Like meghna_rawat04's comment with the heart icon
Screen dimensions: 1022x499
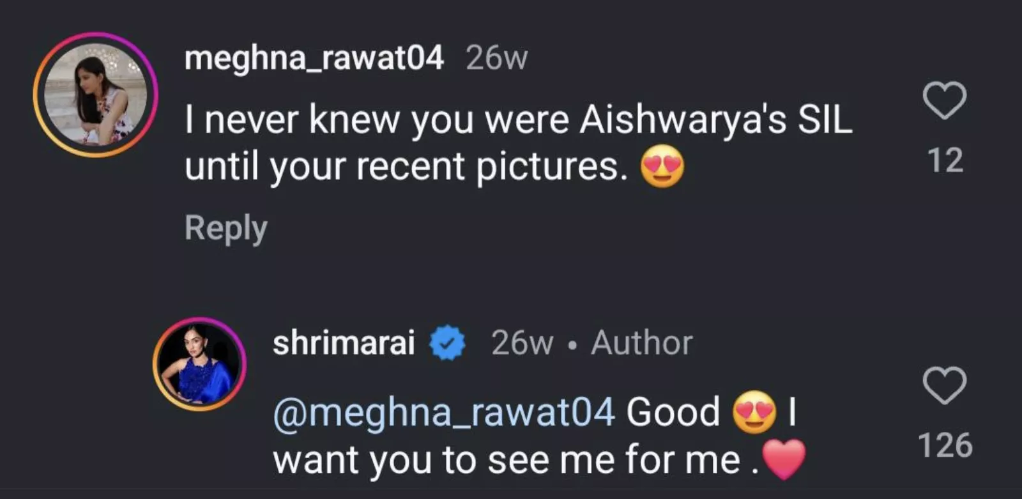click(x=944, y=101)
